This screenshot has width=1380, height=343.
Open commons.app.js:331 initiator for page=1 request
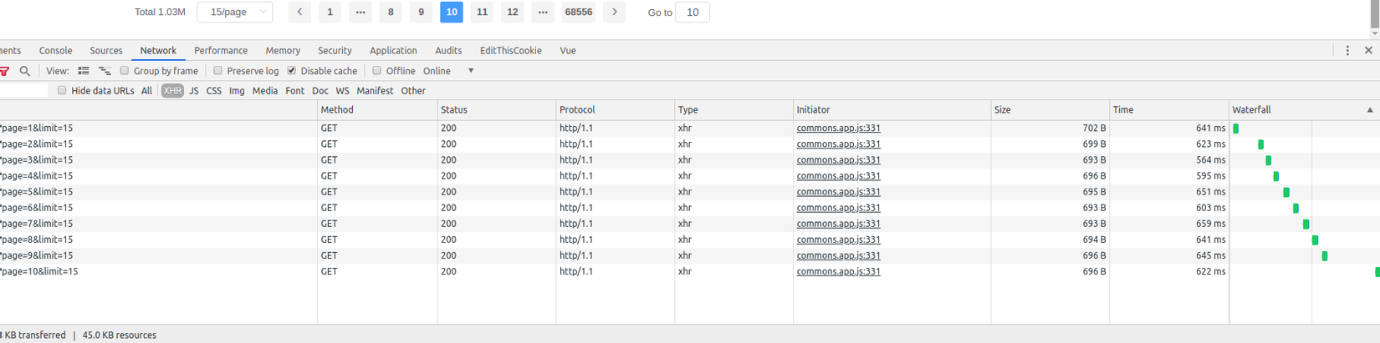pos(838,129)
